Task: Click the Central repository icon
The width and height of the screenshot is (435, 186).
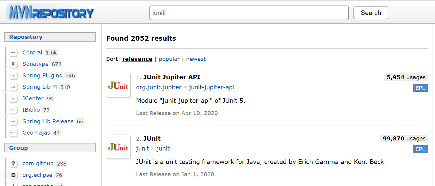Action: click(x=13, y=53)
